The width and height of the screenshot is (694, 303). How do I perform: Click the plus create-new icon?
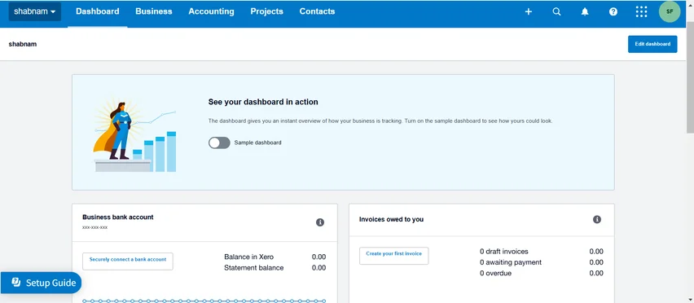(528, 12)
